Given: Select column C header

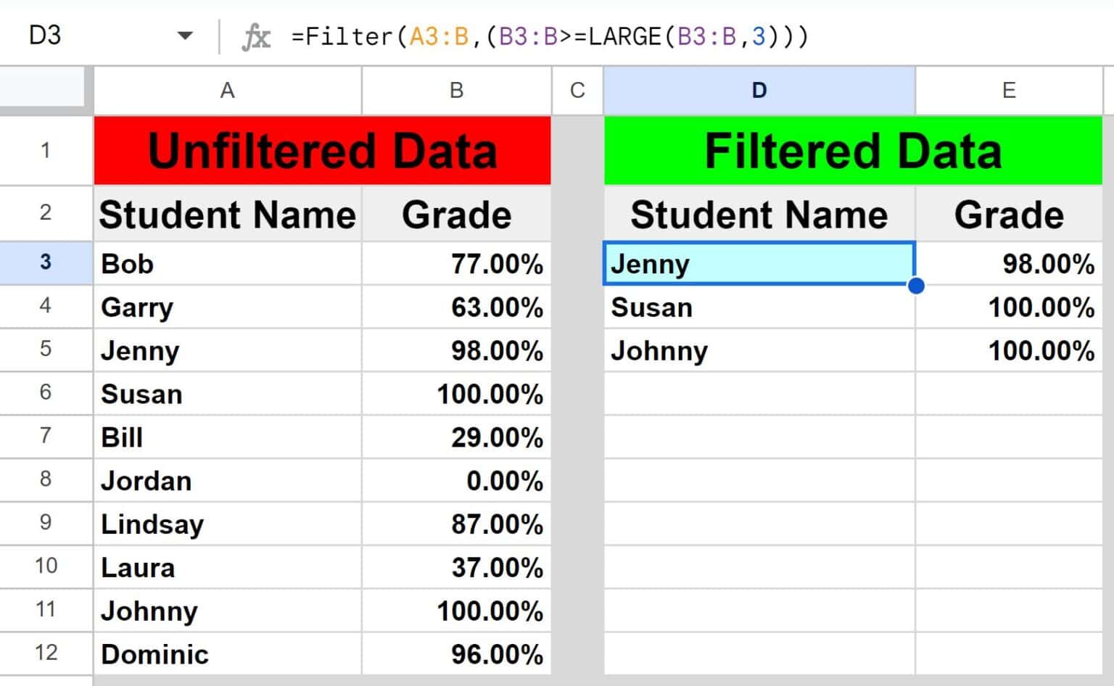Looking at the screenshot, I should [577, 91].
